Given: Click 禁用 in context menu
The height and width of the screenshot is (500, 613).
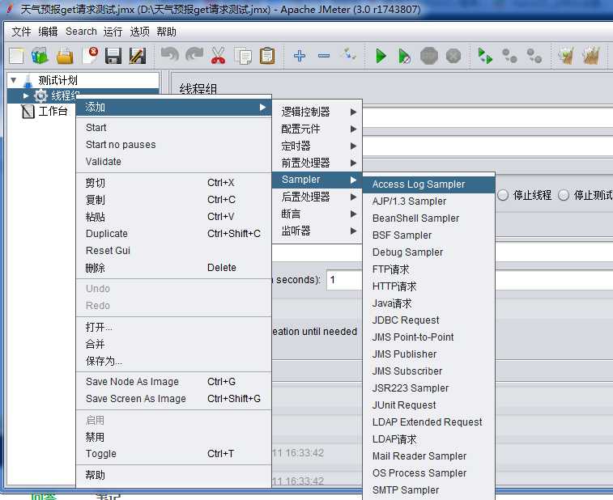Looking at the screenshot, I should 173,437.
